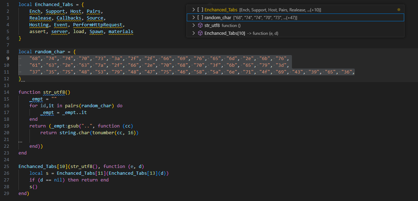The height and width of the screenshot is (201, 418).
Task: Click line number 8 in the gutter
Action: pyautogui.click(x=8, y=52)
